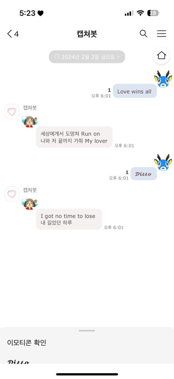Screen dimensions: 174x379
Task: Select the Love wins all message bubble
Action: 135,91
